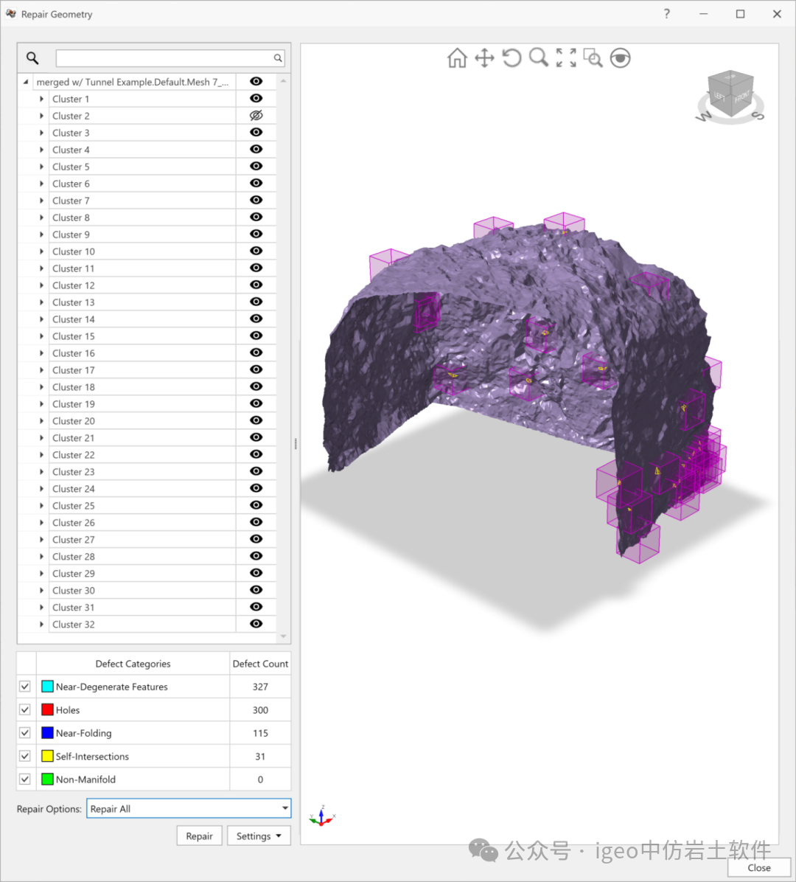This screenshot has height=882, width=796.
Task: Click the cyan Near-Degenerate Features color swatch
Action: click(x=47, y=687)
